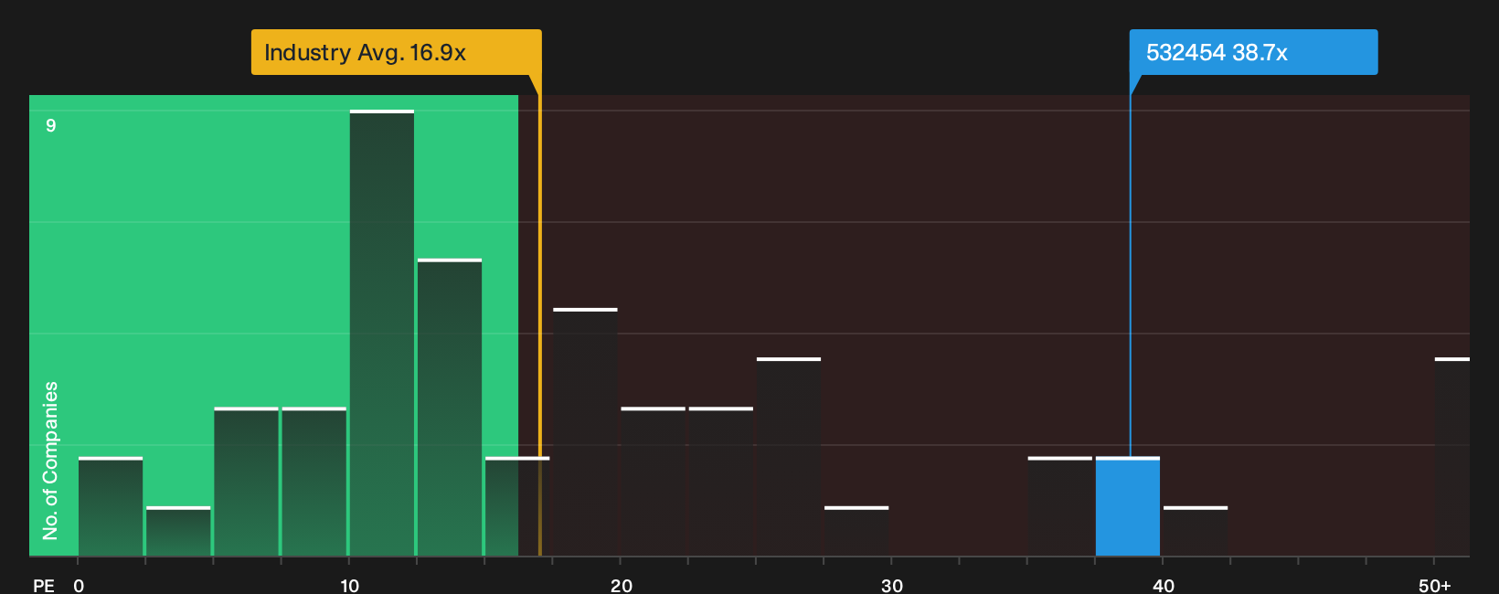1499x594 pixels.
Task: Click the bar crossed by the industry average line
Action: (x=517, y=506)
